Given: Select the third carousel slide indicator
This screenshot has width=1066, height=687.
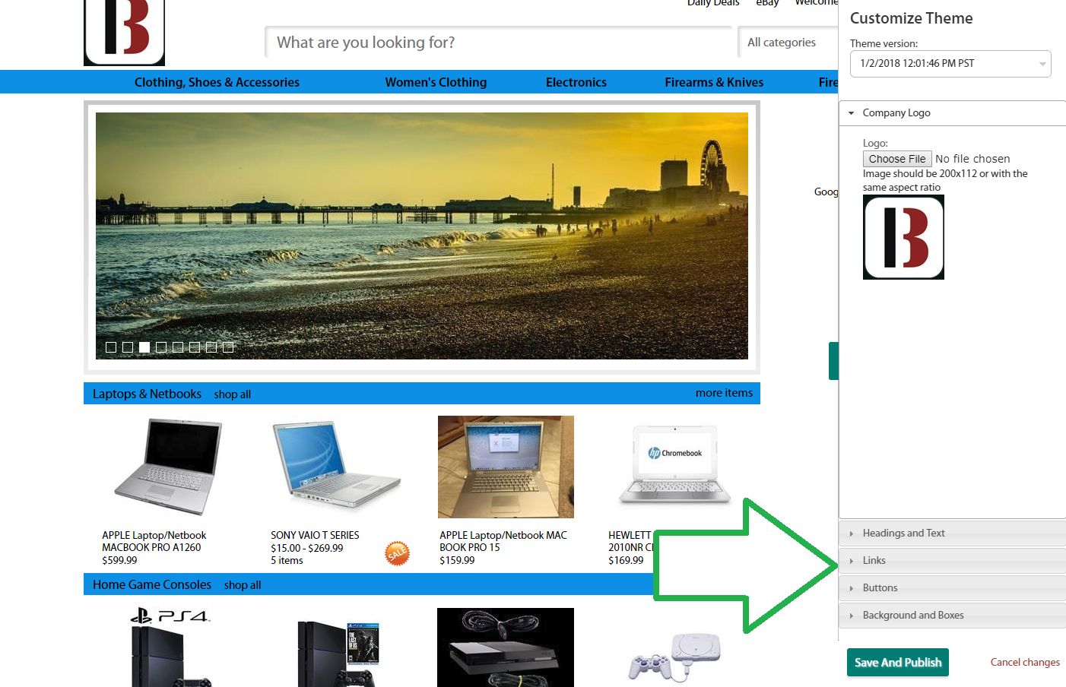Looking at the screenshot, I should point(144,347).
